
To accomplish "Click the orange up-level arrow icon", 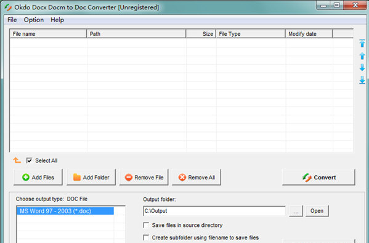I will pos(17,160).
